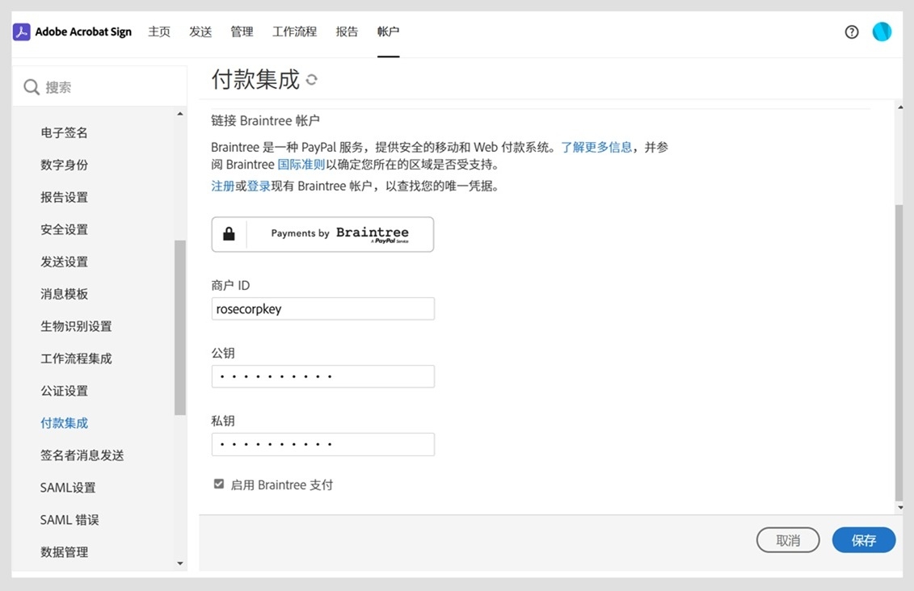Click the user avatar icon

(882, 31)
